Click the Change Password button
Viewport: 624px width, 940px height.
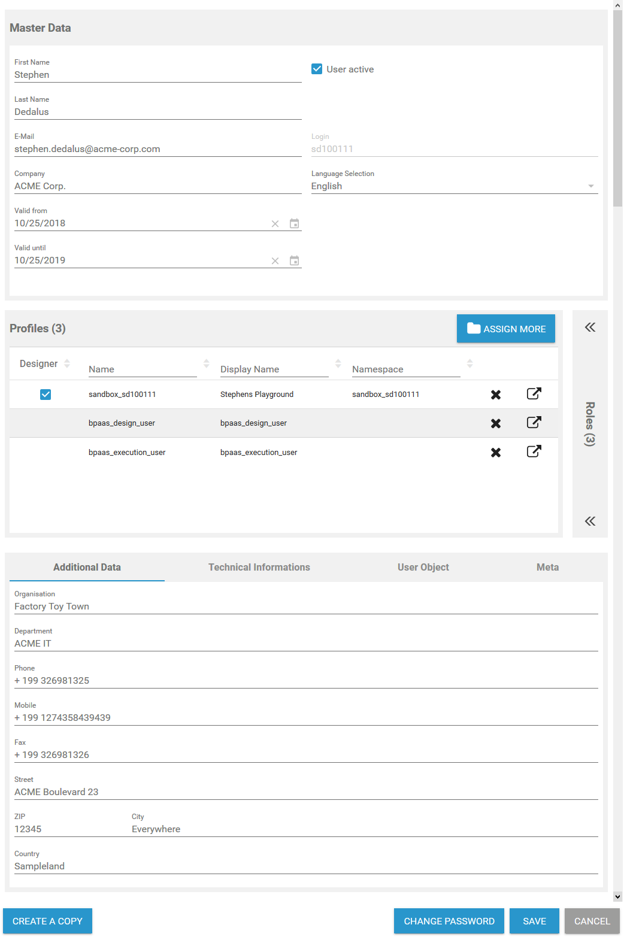coord(449,921)
